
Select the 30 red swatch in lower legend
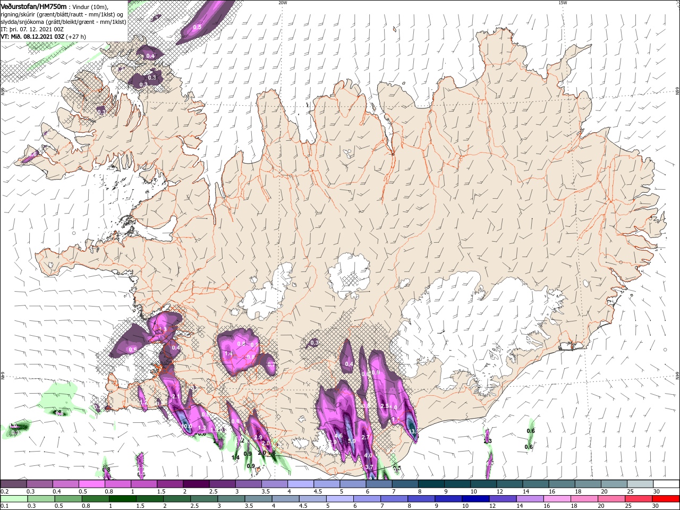coord(665,499)
